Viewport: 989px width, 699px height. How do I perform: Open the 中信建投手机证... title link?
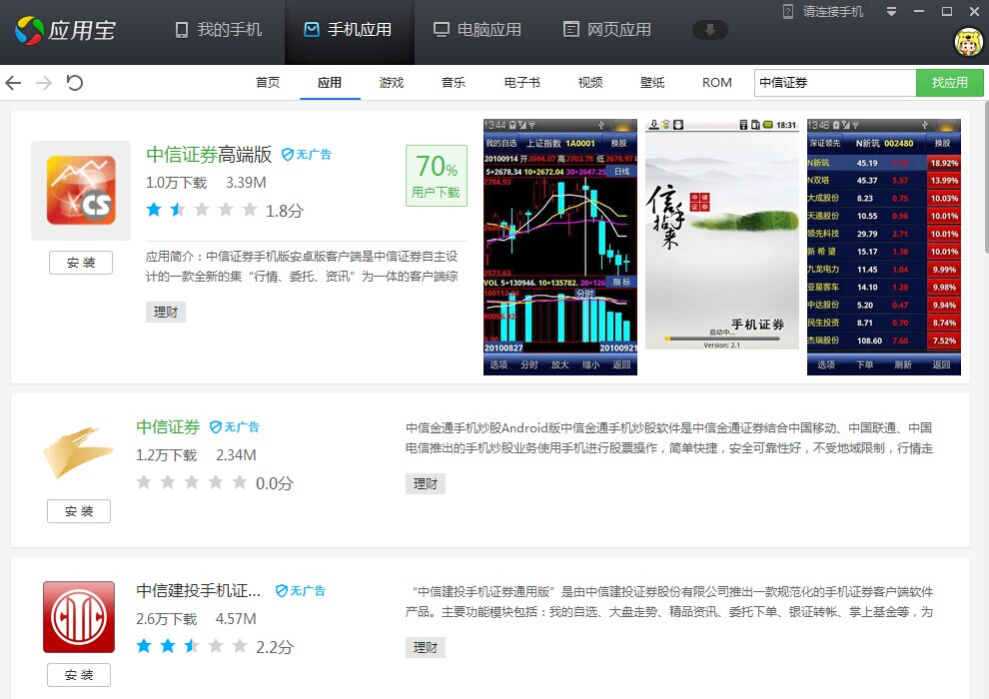199,590
